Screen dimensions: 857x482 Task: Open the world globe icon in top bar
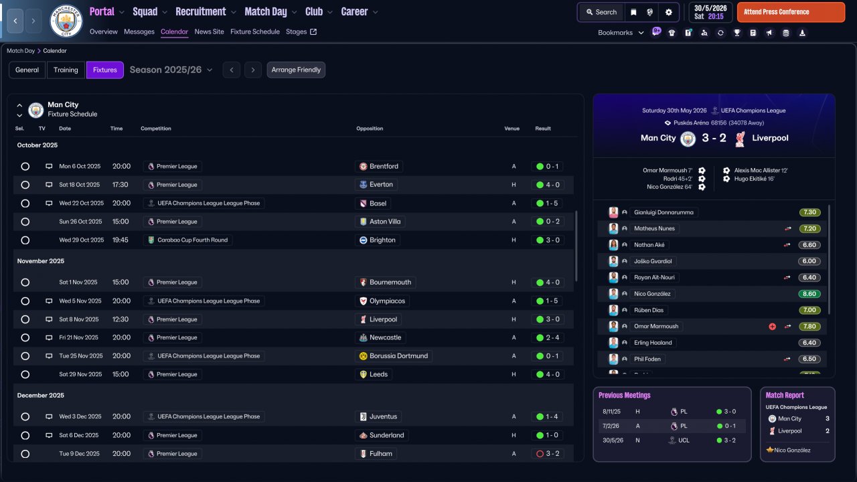(650, 12)
